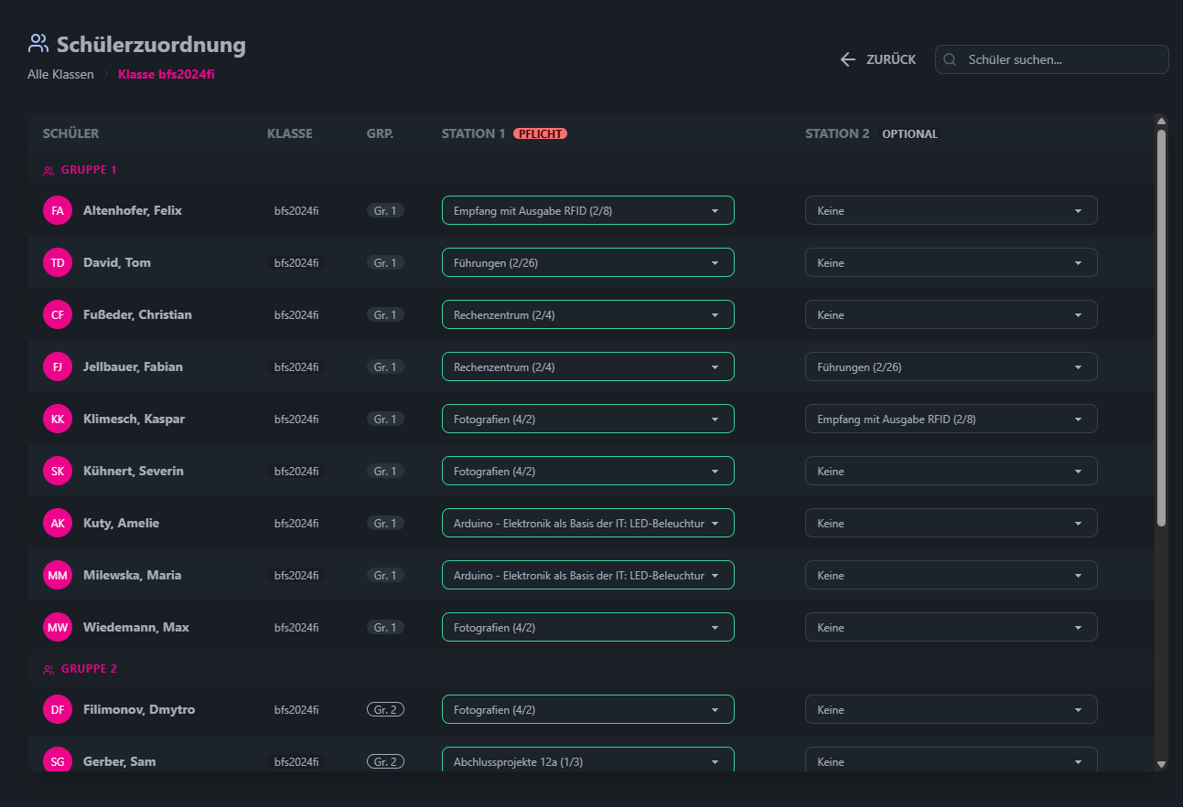
Task: Click the scrollbar down arrow
Action: click(1161, 764)
